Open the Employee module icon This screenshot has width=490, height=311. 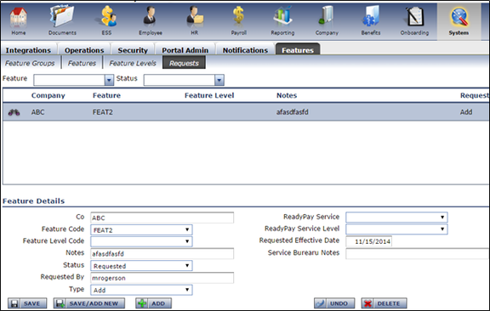tap(151, 21)
